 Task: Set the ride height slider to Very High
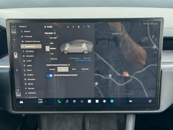pos(48,38)
